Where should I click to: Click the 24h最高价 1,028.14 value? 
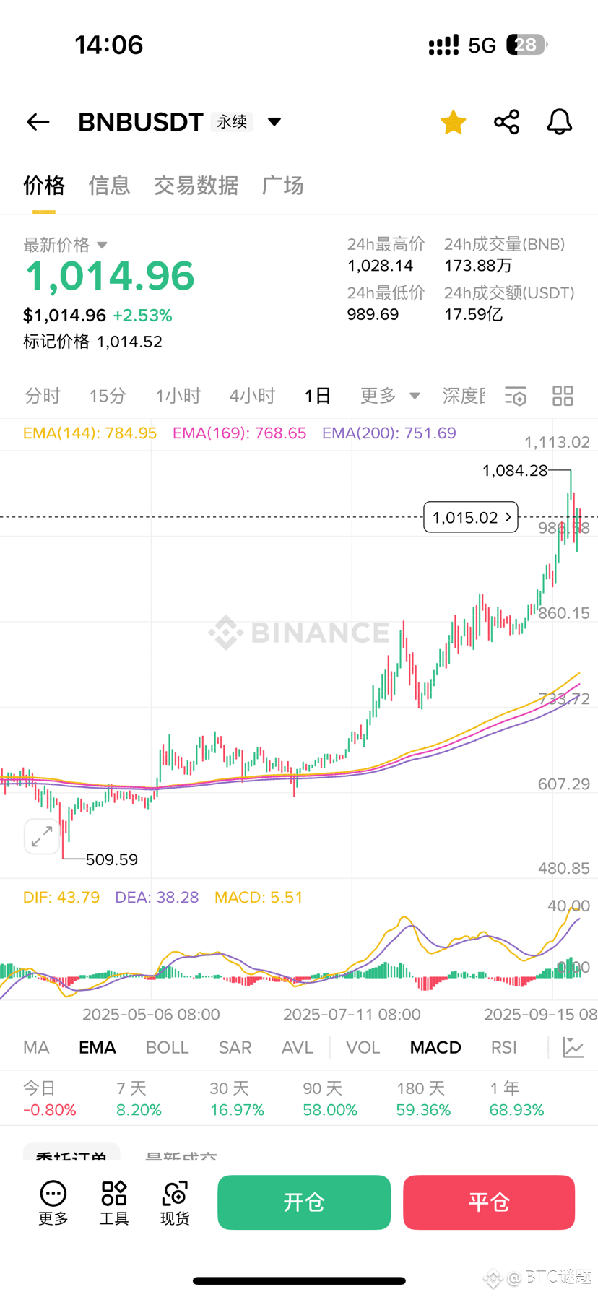pyautogui.click(x=381, y=266)
